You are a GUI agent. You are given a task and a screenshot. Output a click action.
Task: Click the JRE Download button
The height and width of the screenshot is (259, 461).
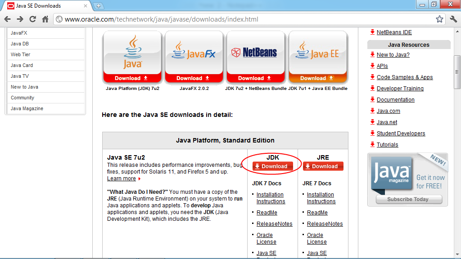click(323, 166)
